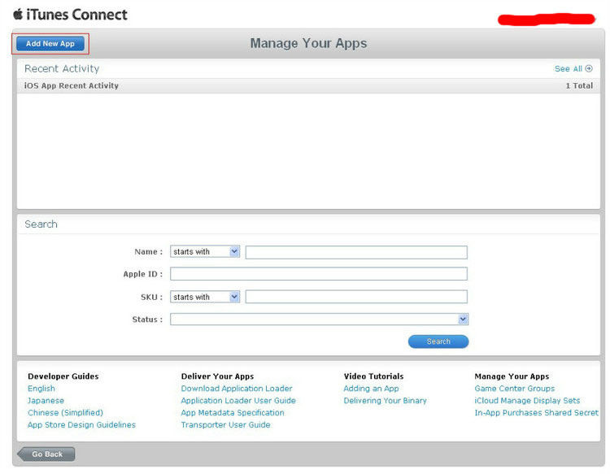The width and height of the screenshot is (610, 474).
Task: Click the Search section title
Action: click(41, 224)
